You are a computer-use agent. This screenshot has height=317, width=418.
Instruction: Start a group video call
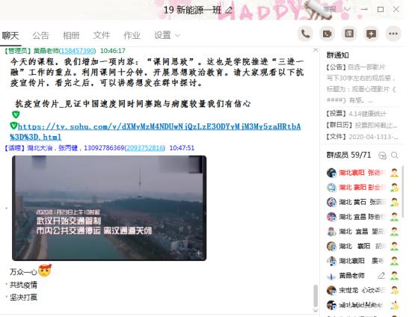pos(327,34)
